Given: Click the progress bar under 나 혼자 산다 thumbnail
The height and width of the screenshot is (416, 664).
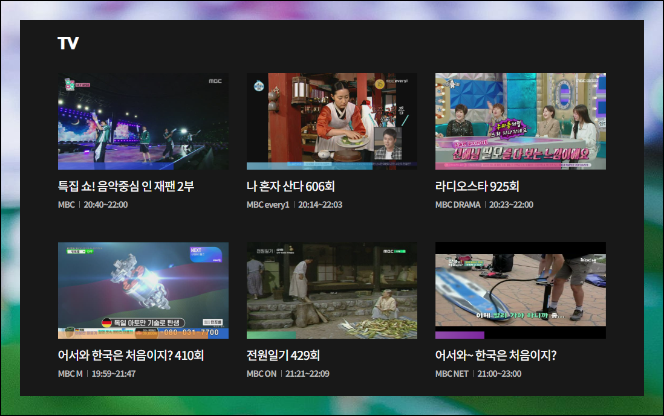Looking at the screenshot, I should click(310, 166).
